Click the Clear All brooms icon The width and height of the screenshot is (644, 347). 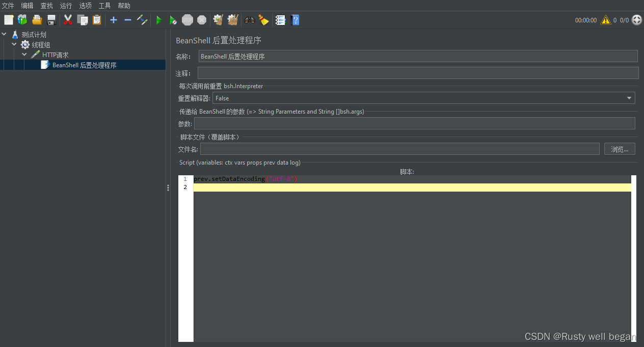[233, 20]
